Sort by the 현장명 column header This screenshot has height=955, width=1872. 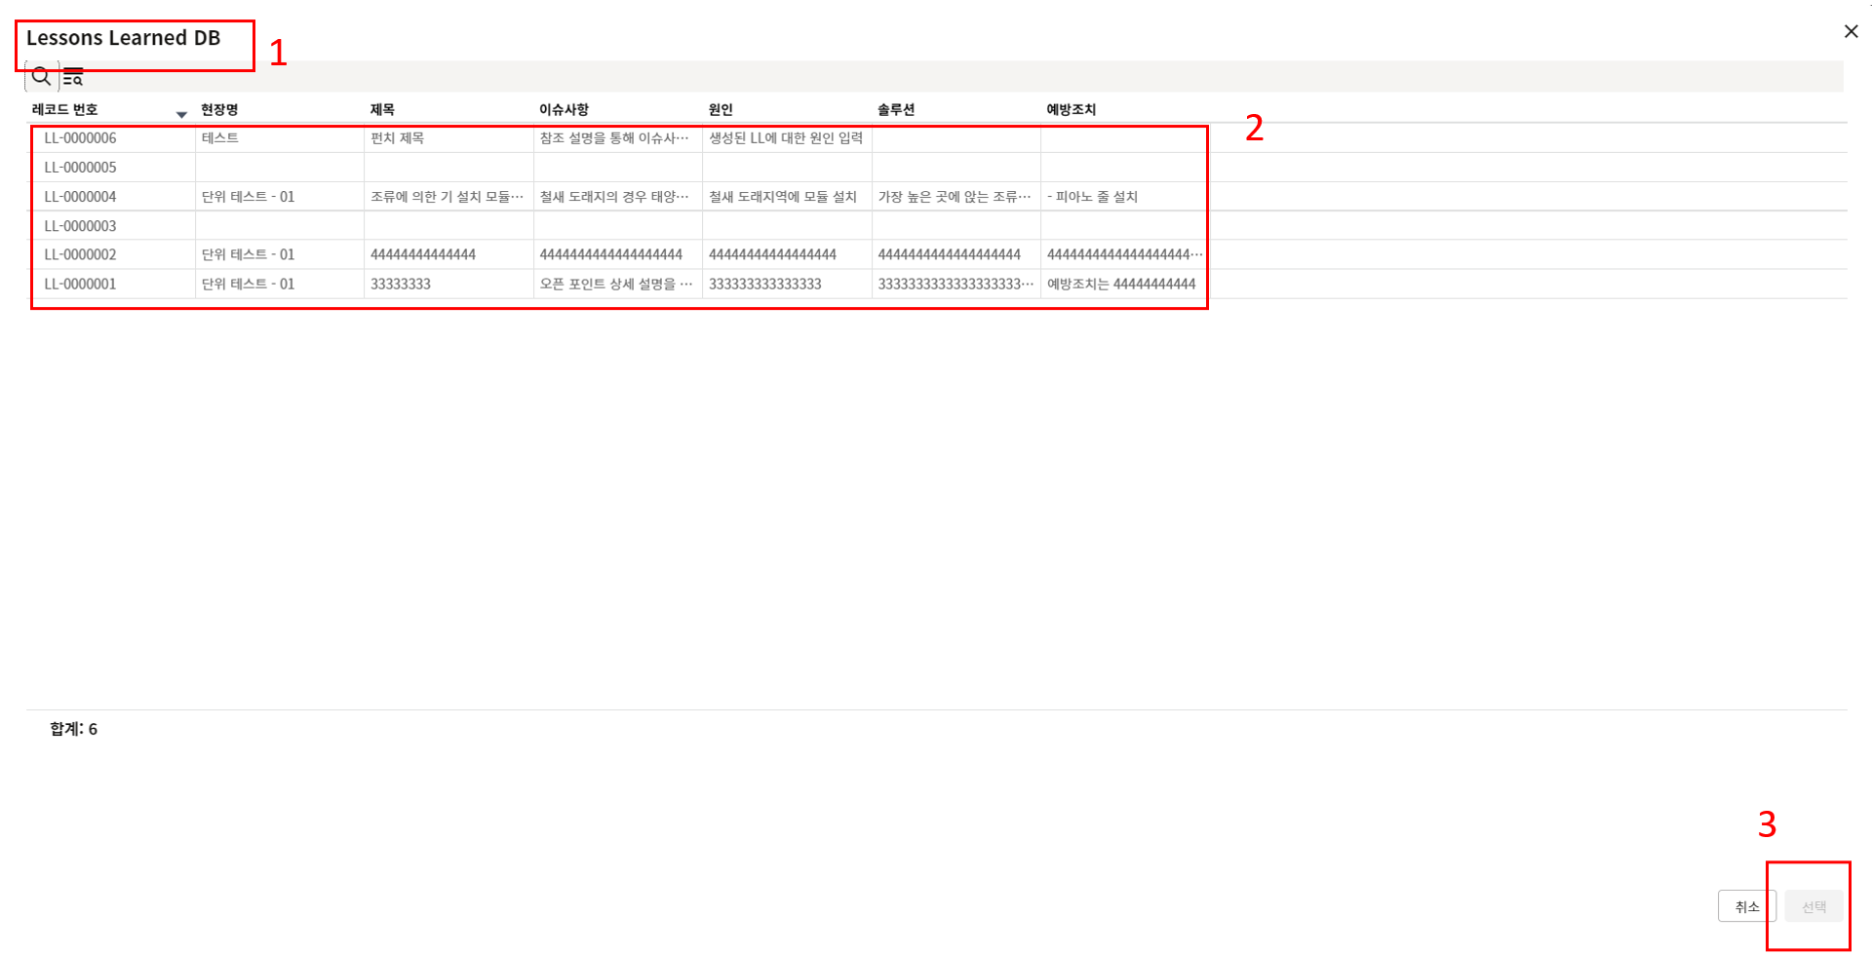[219, 109]
